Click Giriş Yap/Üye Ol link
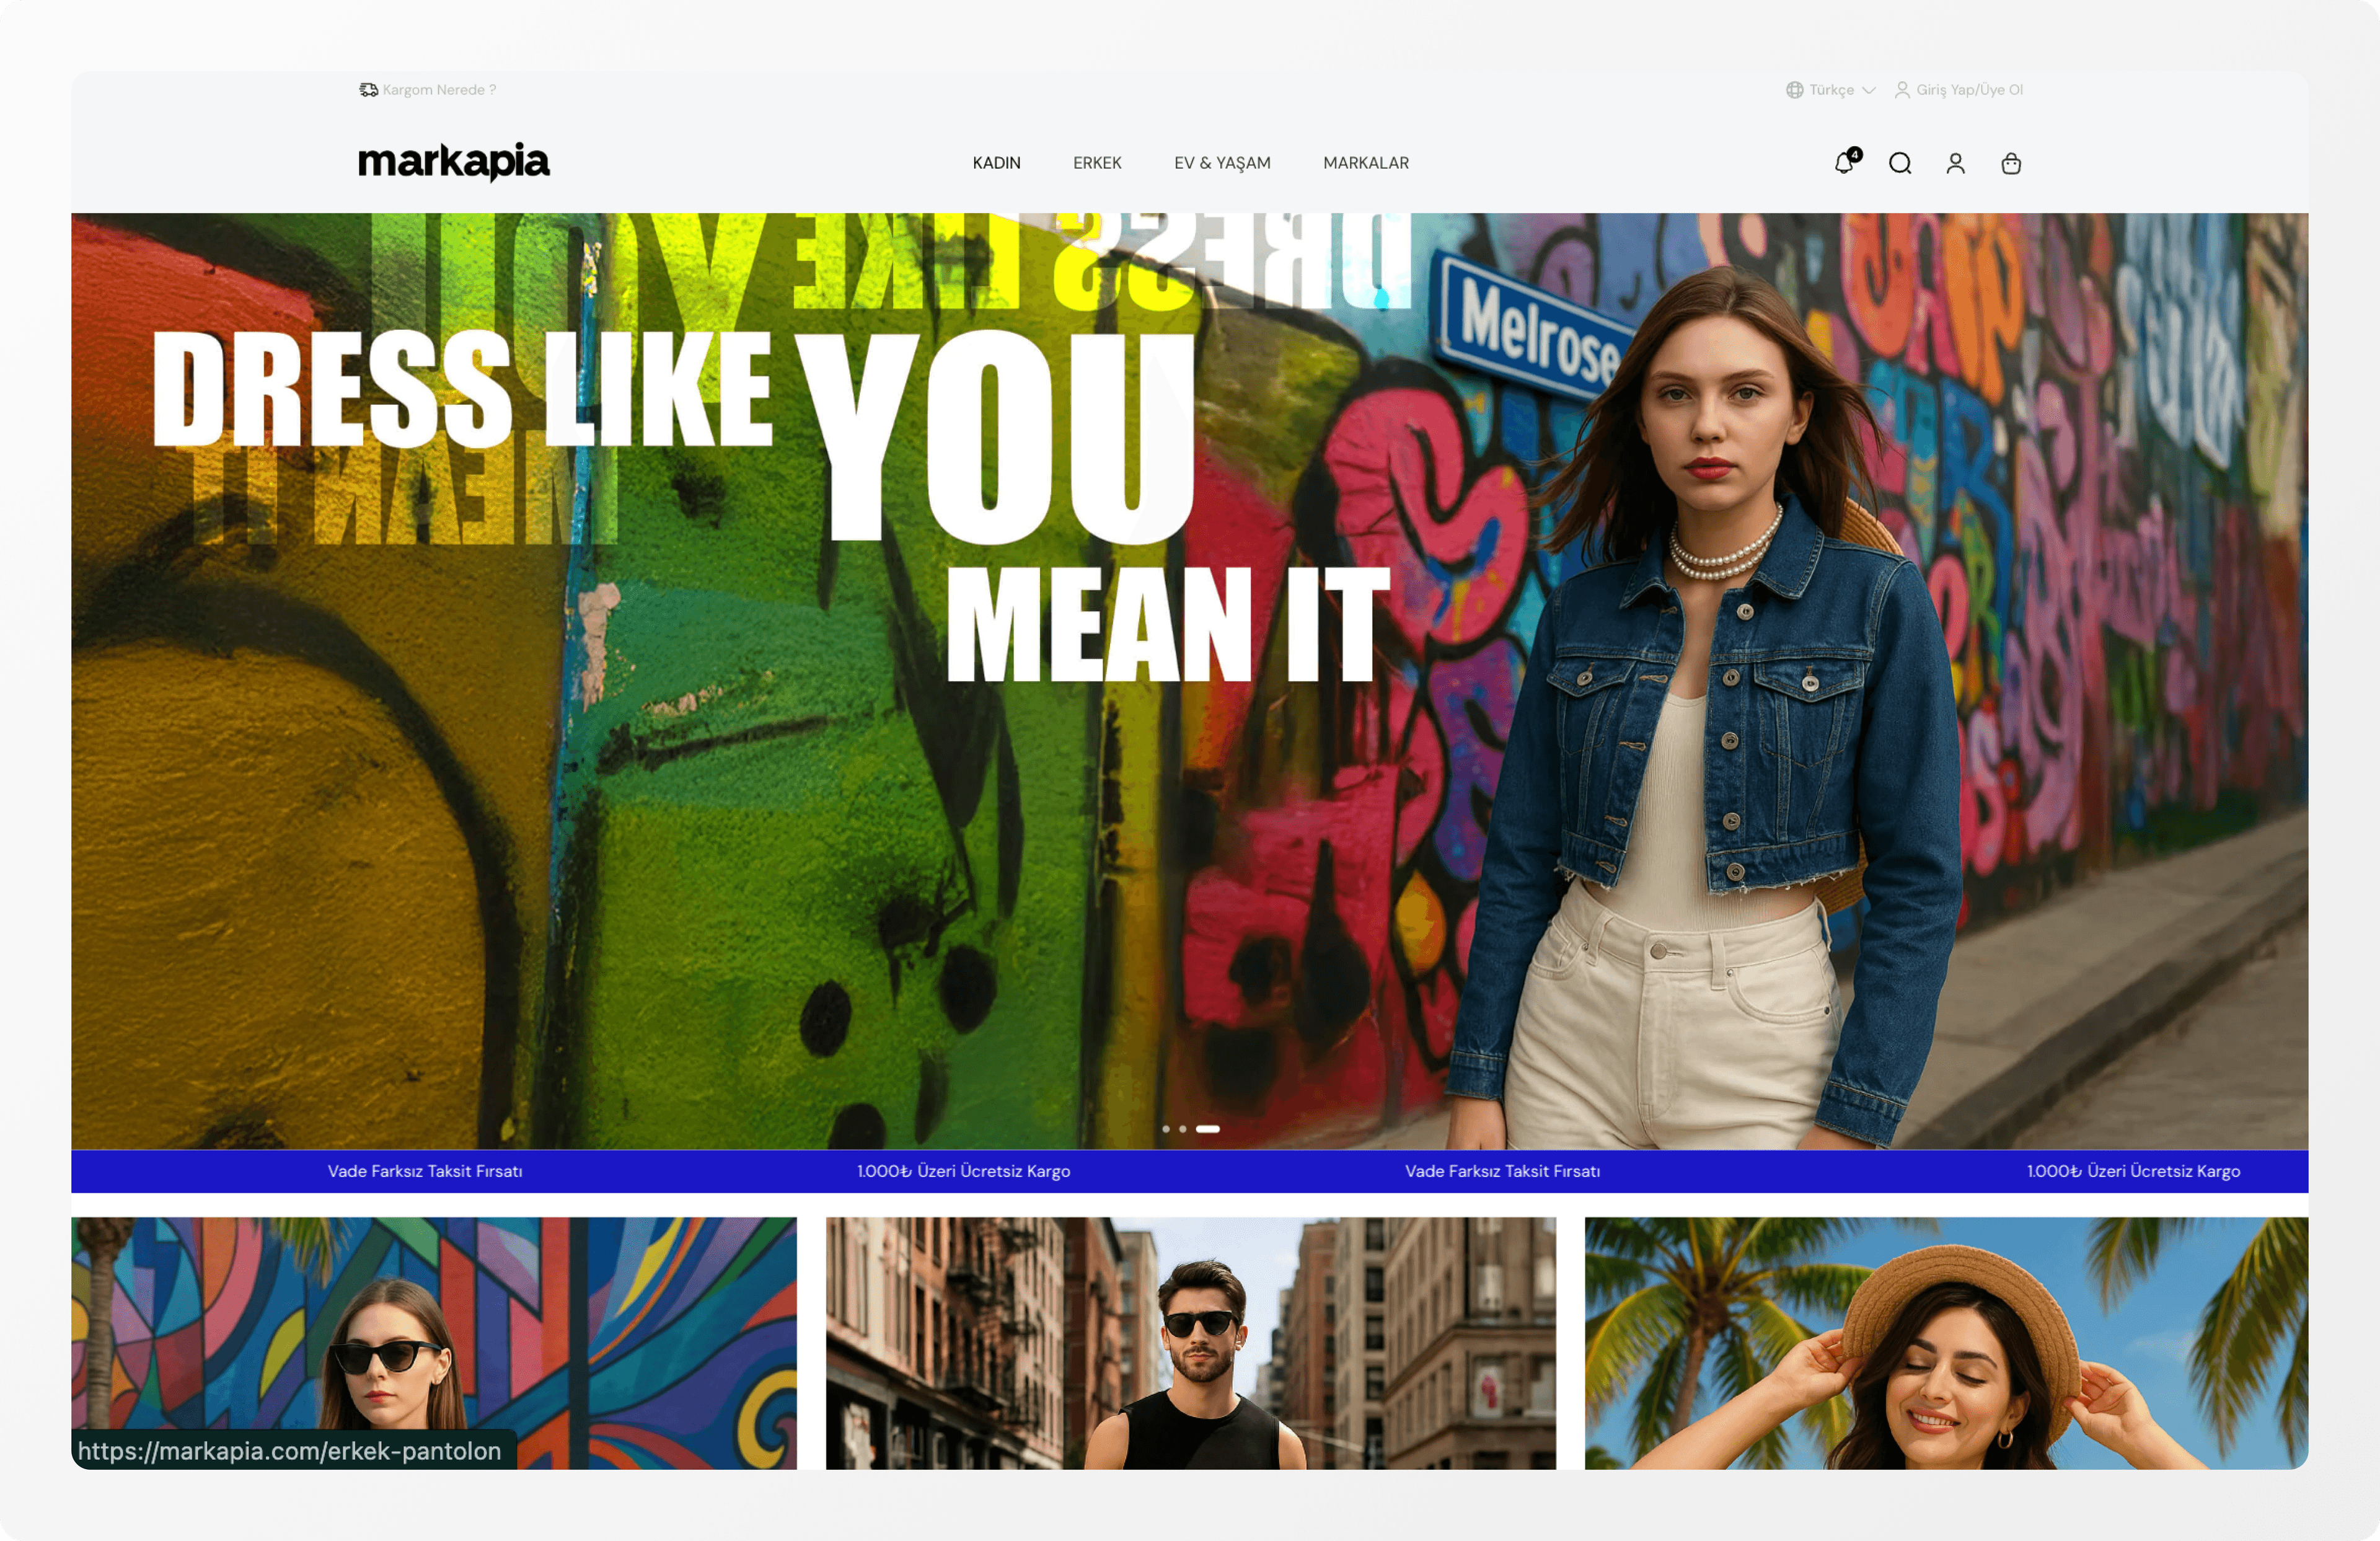 coord(1969,90)
